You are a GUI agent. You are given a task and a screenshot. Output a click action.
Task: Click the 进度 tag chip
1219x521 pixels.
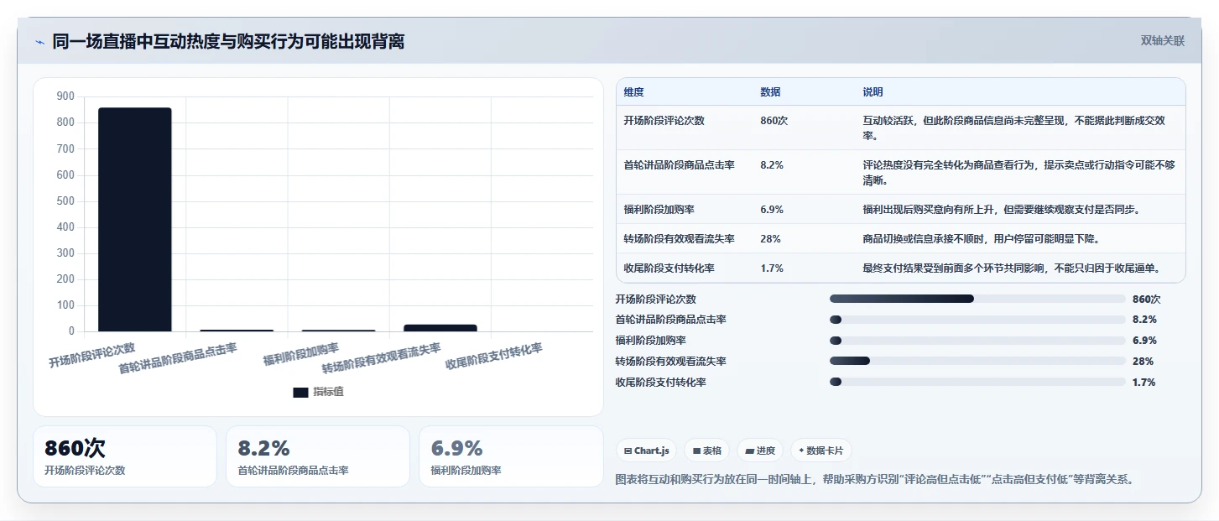pos(759,451)
